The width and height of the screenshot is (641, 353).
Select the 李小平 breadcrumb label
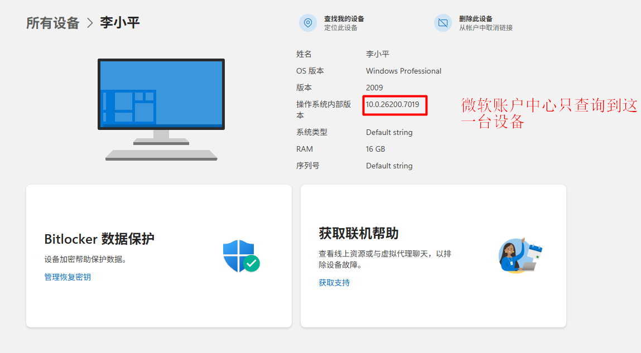119,22
